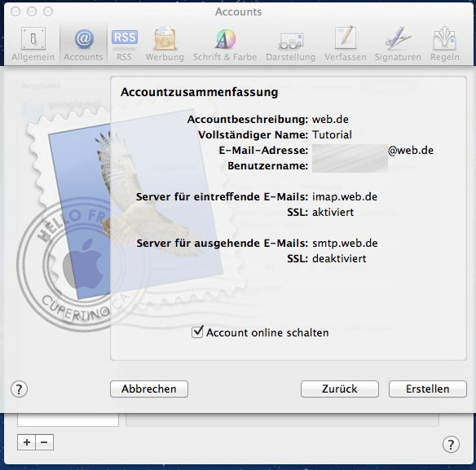Click the Abbrechen button
476x470 pixels.
tap(149, 389)
